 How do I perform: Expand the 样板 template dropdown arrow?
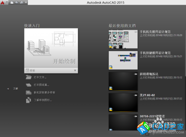click(x=75, y=70)
